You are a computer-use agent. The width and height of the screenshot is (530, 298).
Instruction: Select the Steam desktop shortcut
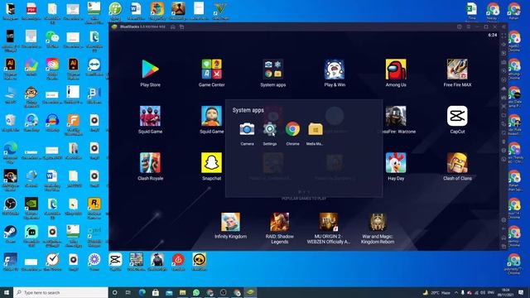tap(10, 234)
